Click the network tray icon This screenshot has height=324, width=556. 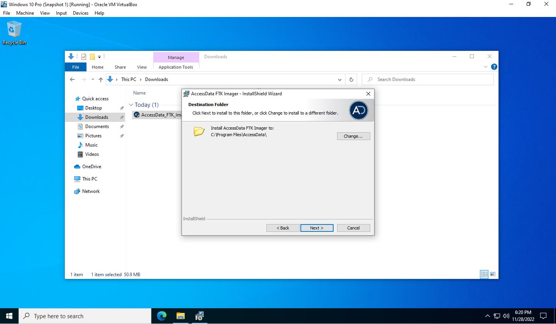pos(497,316)
